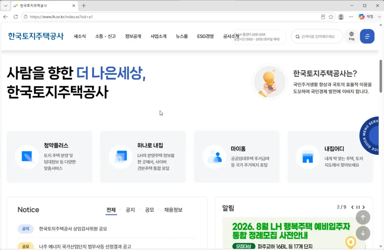Screen dimensions: 384x250
Task: Open the 사업소개 menu
Action: [x=159, y=36]
